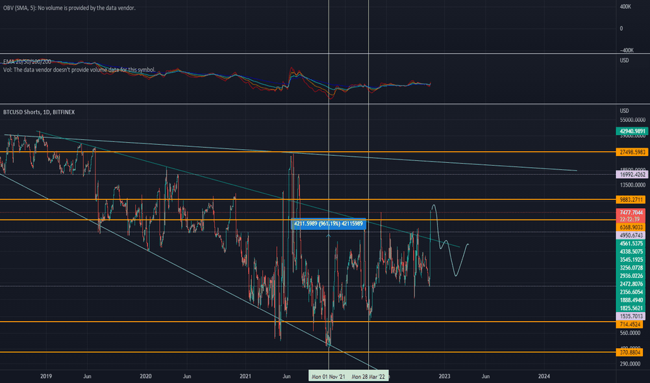This screenshot has height=383, width=650.
Task: Click the 4950.6743 price label
Action: [630, 235]
